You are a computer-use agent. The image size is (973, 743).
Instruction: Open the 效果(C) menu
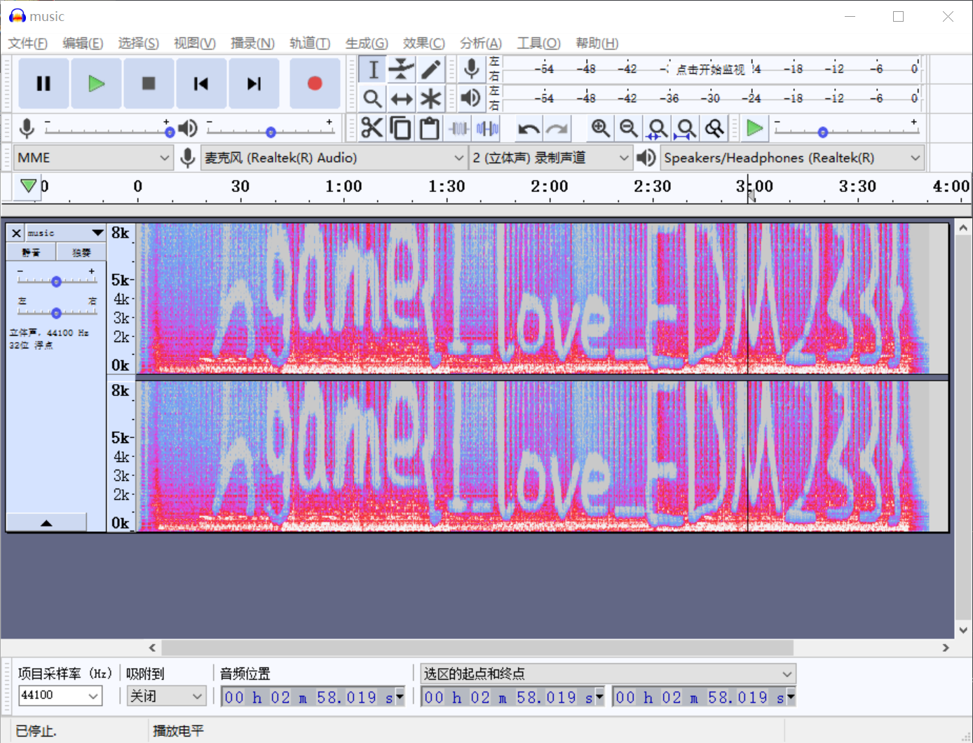(x=423, y=43)
